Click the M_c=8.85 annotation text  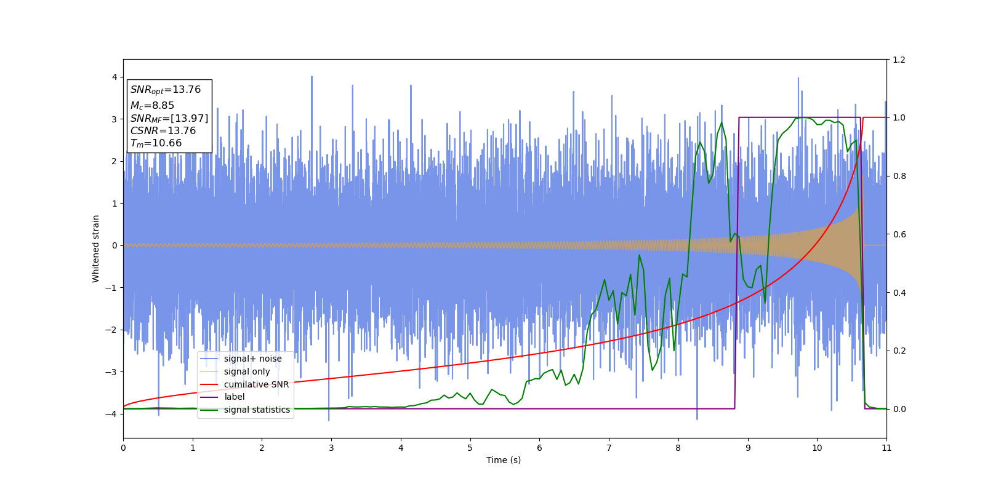pyautogui.click(x=152, y=106)
